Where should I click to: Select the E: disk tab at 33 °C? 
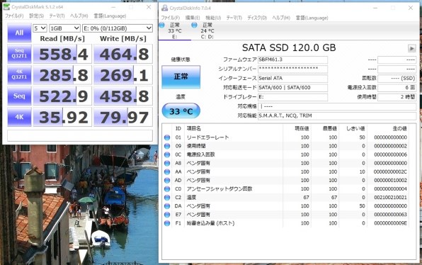(x=175, y=31)
